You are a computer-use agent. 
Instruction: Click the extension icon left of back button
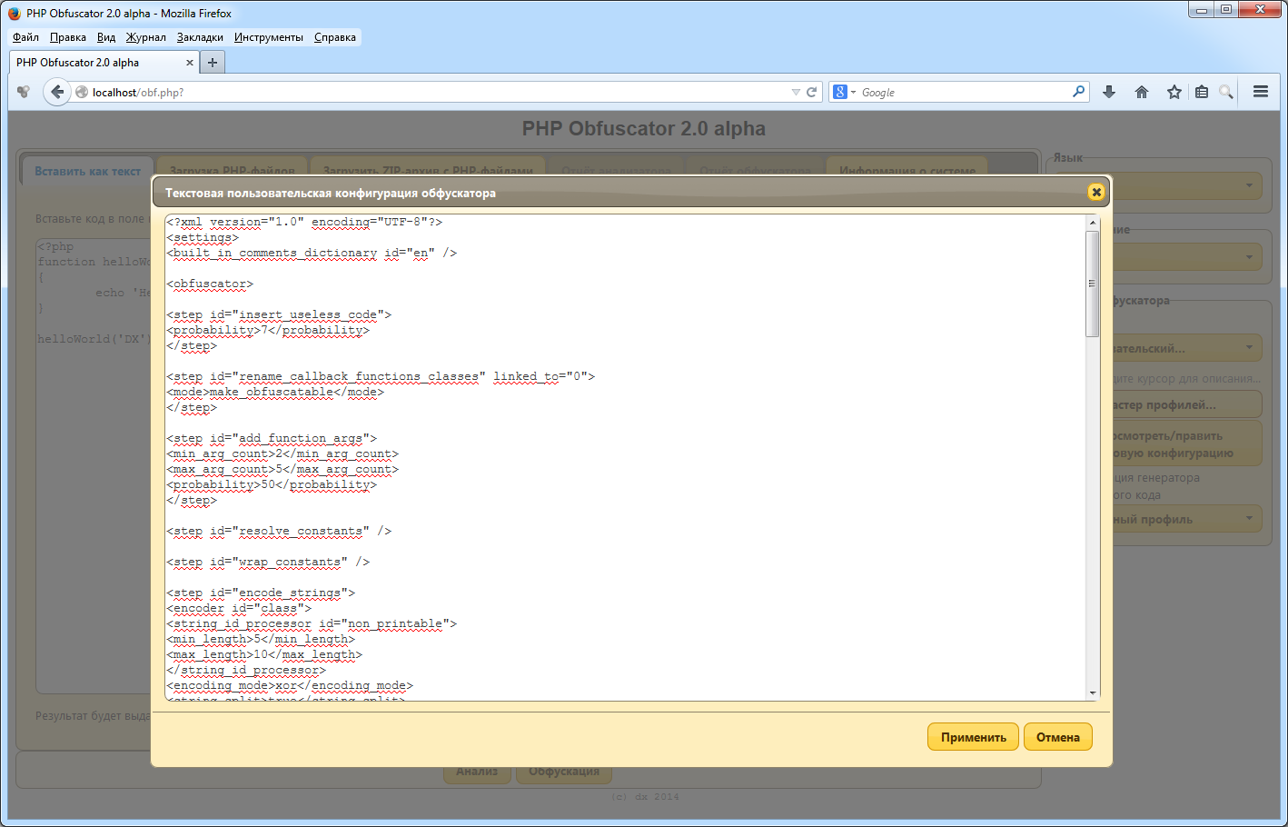pos(24,92)
